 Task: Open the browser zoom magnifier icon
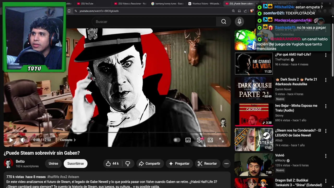click(x=233, y=11)
